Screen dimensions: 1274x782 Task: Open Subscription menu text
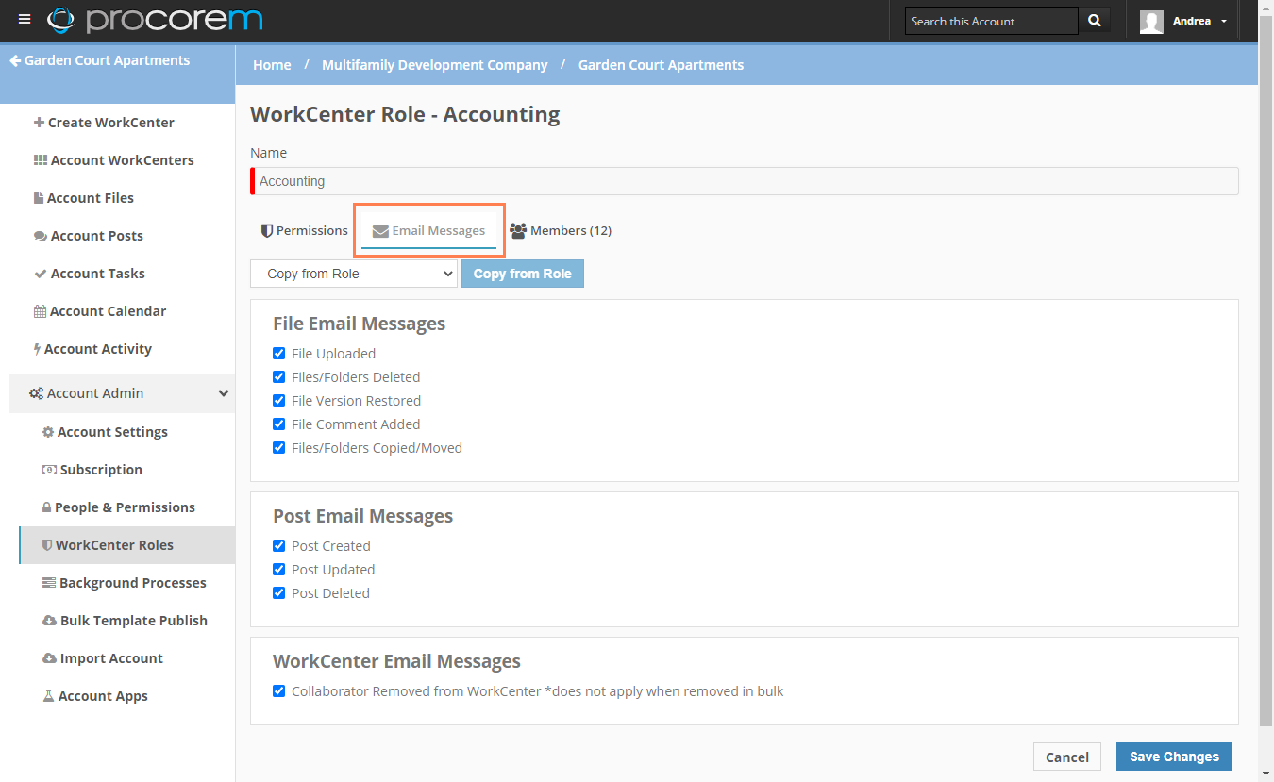point(101,470)
